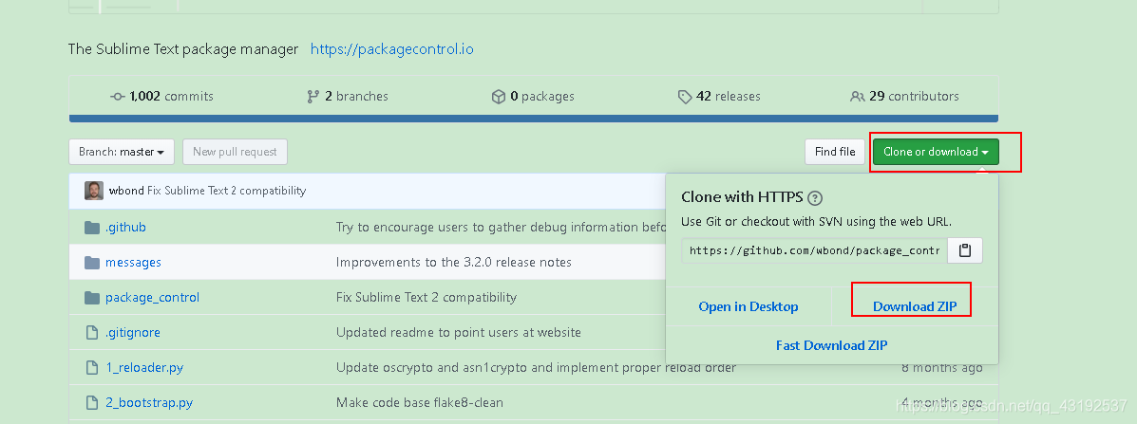The height and width of the screenshot is (424, 1137).
Task: Open wbond's avatar thumbnail
Action: click(93, 191)
